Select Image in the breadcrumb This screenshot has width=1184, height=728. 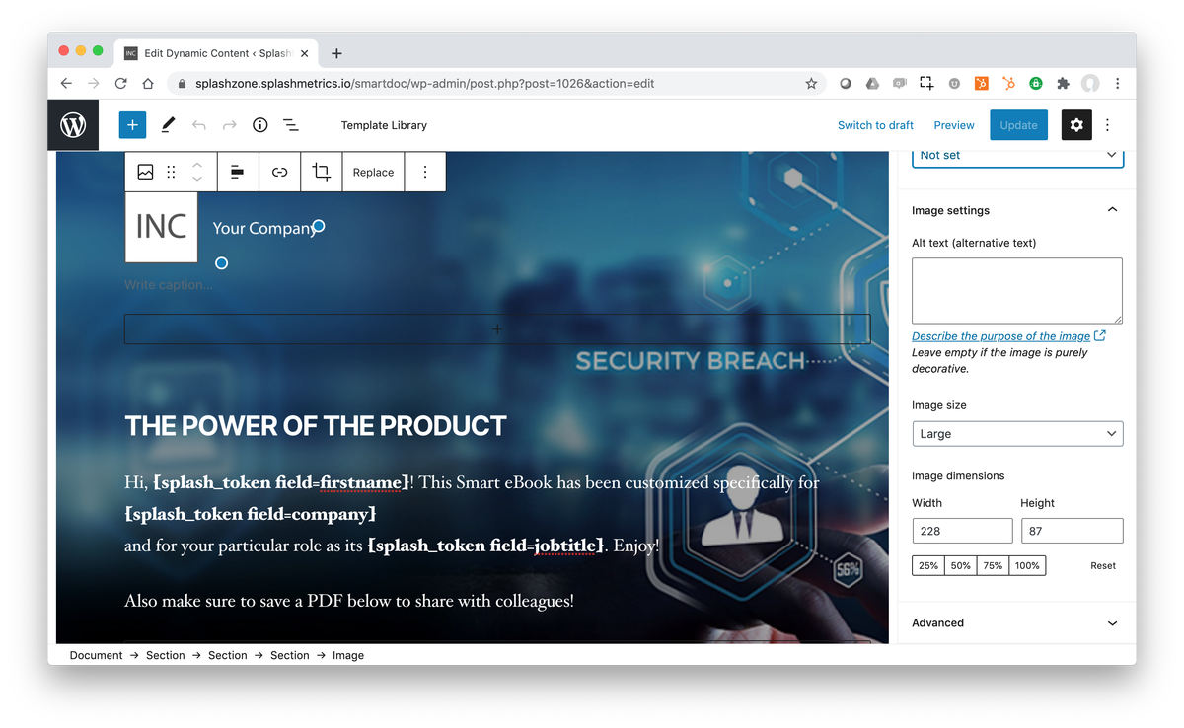[x=348, y=655]
